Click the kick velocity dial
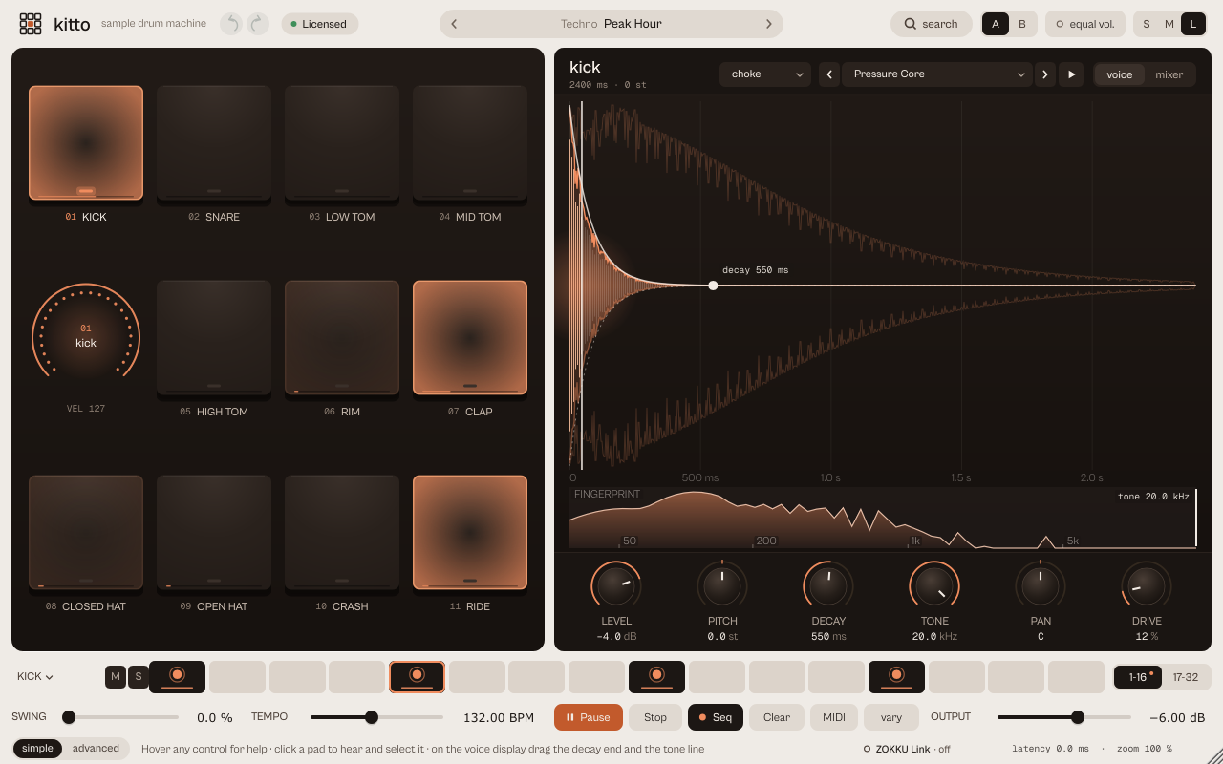The image size is (1223, 764). click(x=86, y=336)
